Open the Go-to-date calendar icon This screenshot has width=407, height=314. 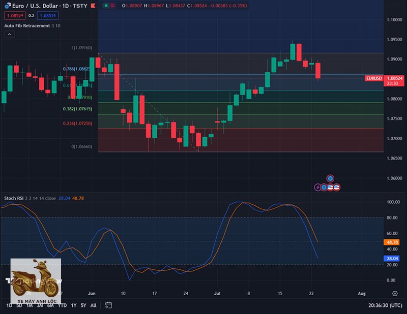coord(107,306)
